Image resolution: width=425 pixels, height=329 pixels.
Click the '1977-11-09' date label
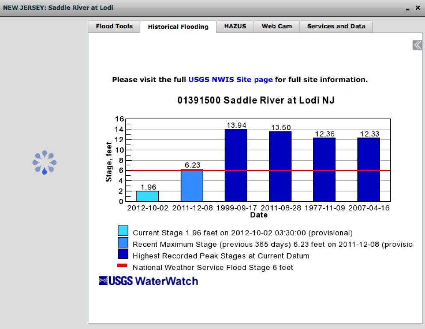point(325,208)
